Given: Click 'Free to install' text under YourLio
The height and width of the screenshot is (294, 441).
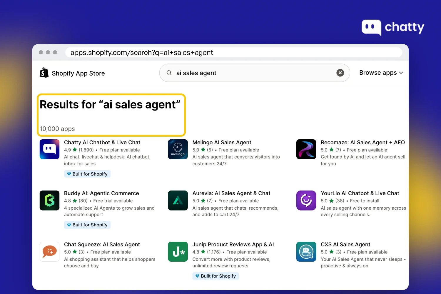Looking at the screenshot, I should coord(365,201).
